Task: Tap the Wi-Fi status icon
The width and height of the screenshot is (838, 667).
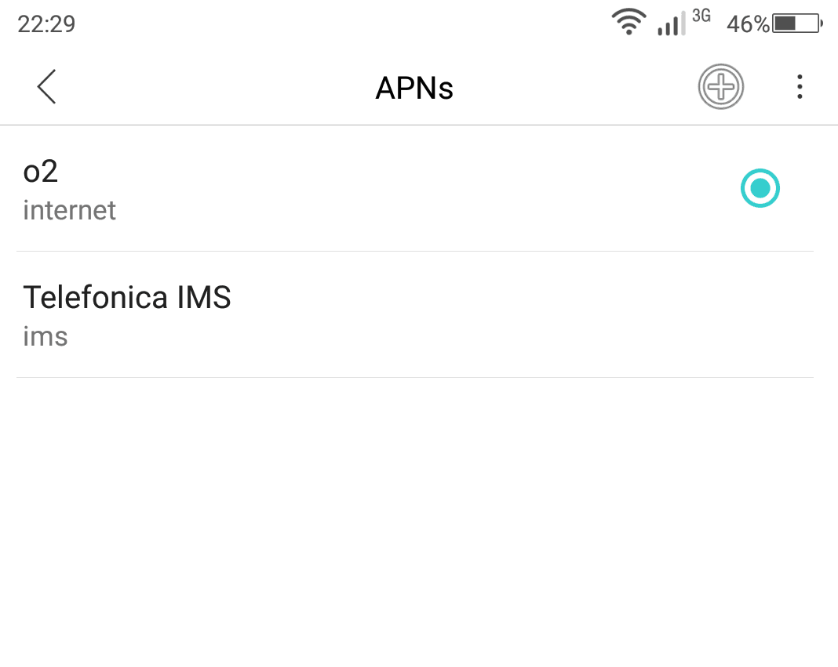Action: pyautogui.click(x=628, y=23)
